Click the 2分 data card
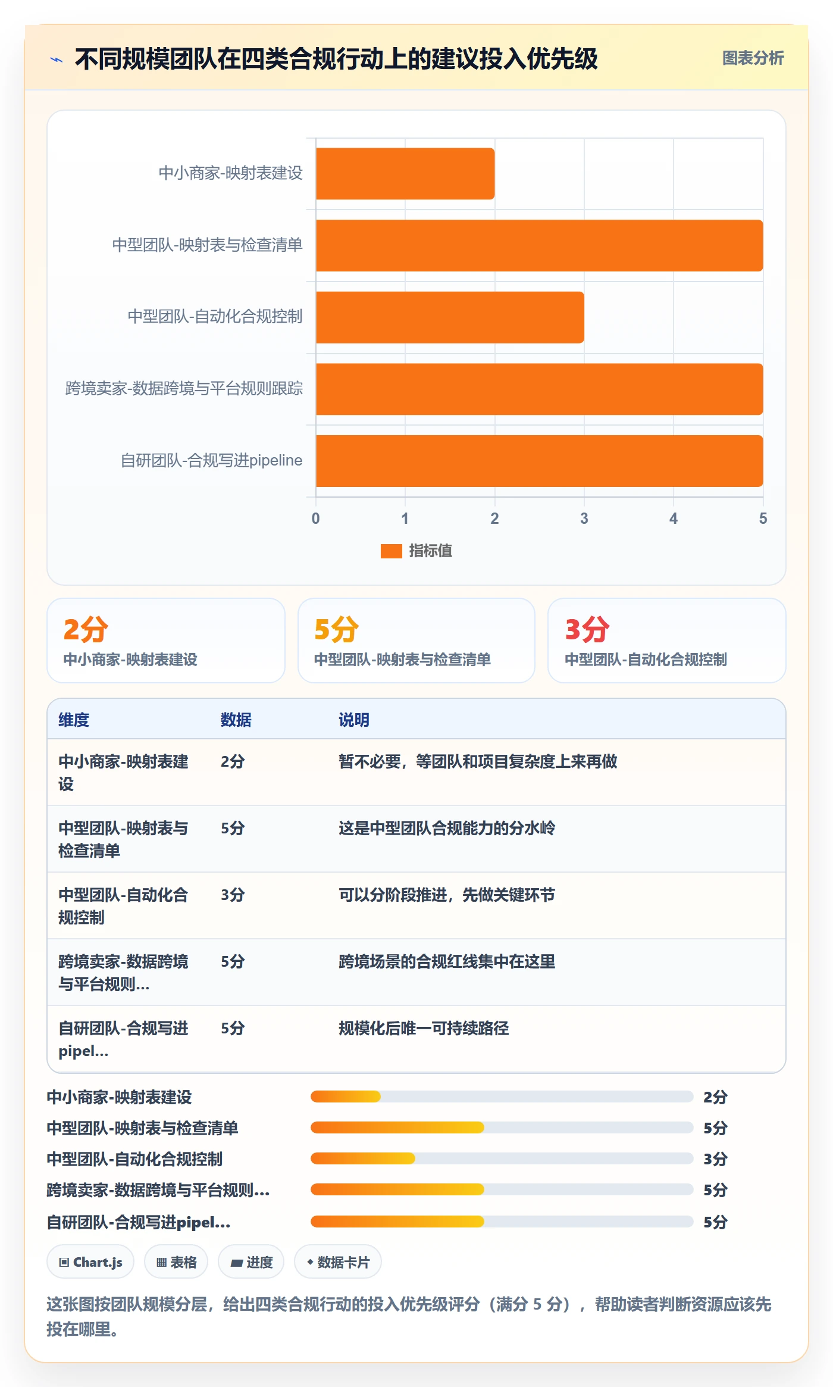This screenshot has height=1387, width=833. (x=166, y=641)
